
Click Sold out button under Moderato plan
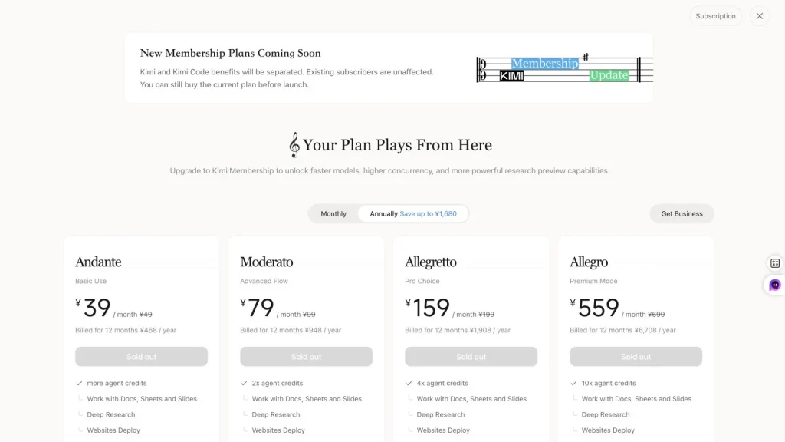pos(306,357)
